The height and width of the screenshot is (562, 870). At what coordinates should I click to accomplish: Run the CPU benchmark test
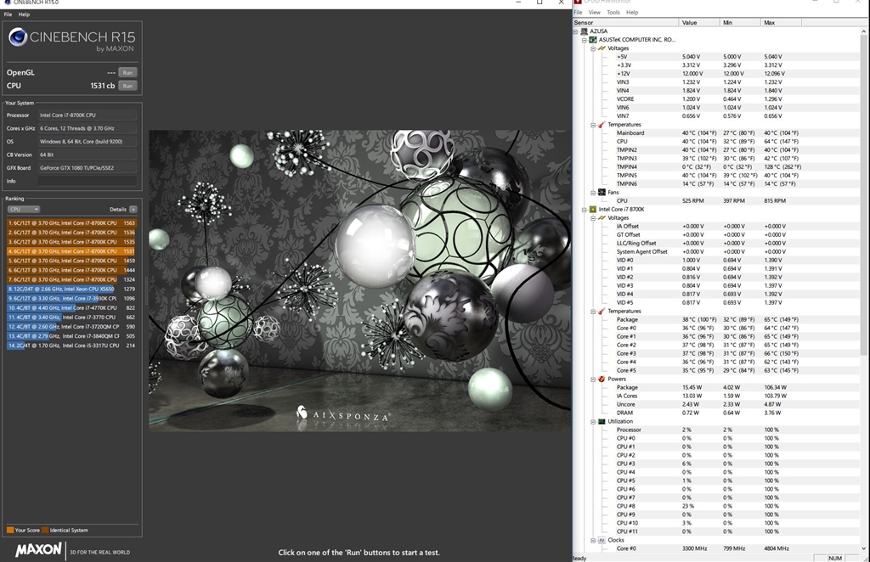coord(127,86)
